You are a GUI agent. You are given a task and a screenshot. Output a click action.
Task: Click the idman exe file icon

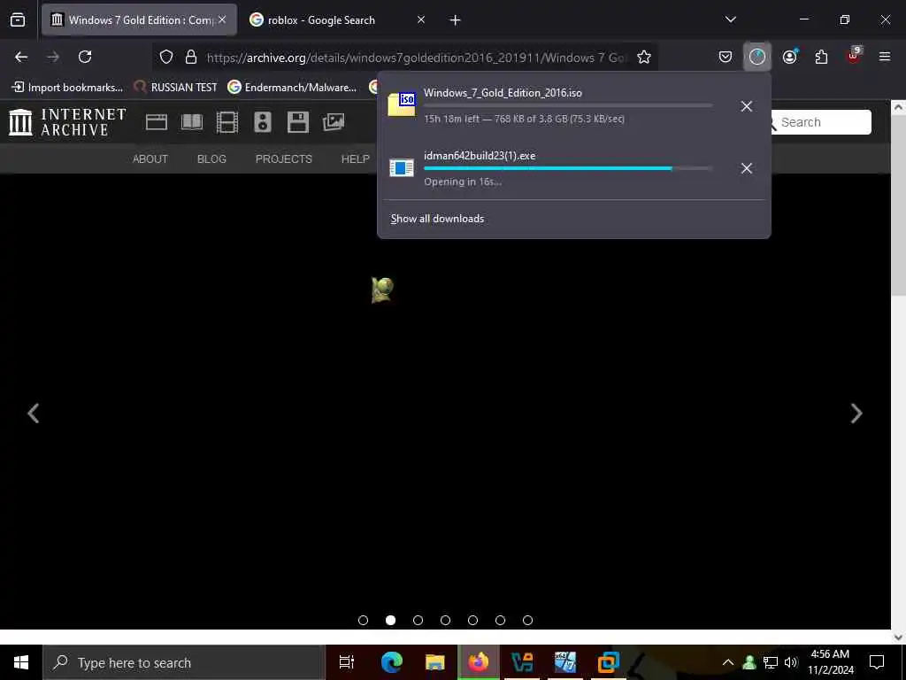402,167
